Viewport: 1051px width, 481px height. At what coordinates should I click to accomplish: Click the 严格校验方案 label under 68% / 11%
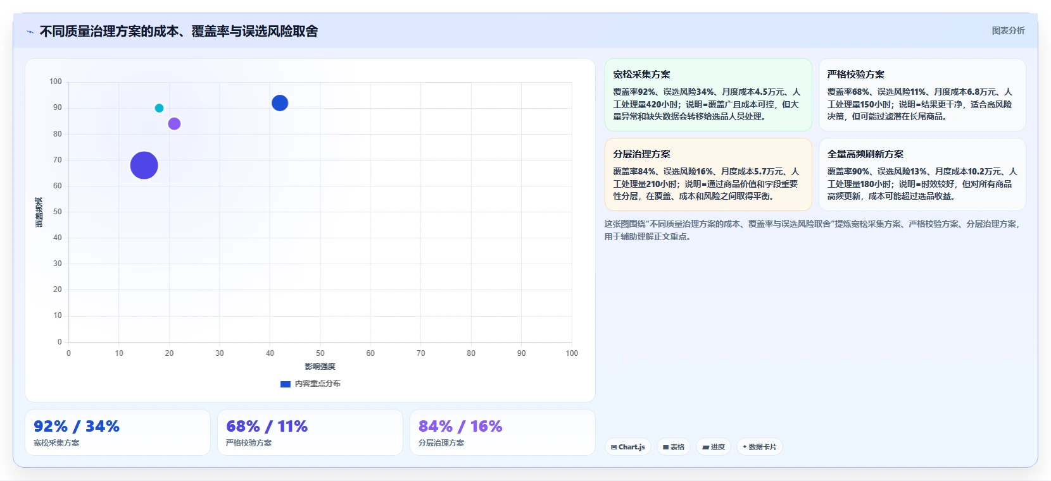click(249, 443)
